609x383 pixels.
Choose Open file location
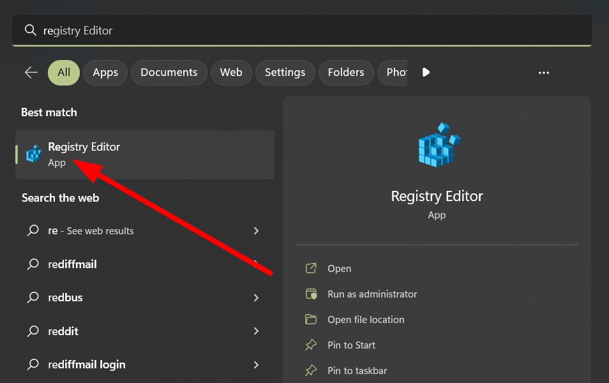366,320
